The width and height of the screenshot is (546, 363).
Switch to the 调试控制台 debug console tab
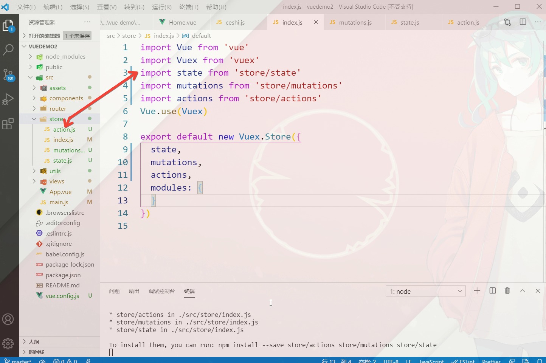[162, 291]
